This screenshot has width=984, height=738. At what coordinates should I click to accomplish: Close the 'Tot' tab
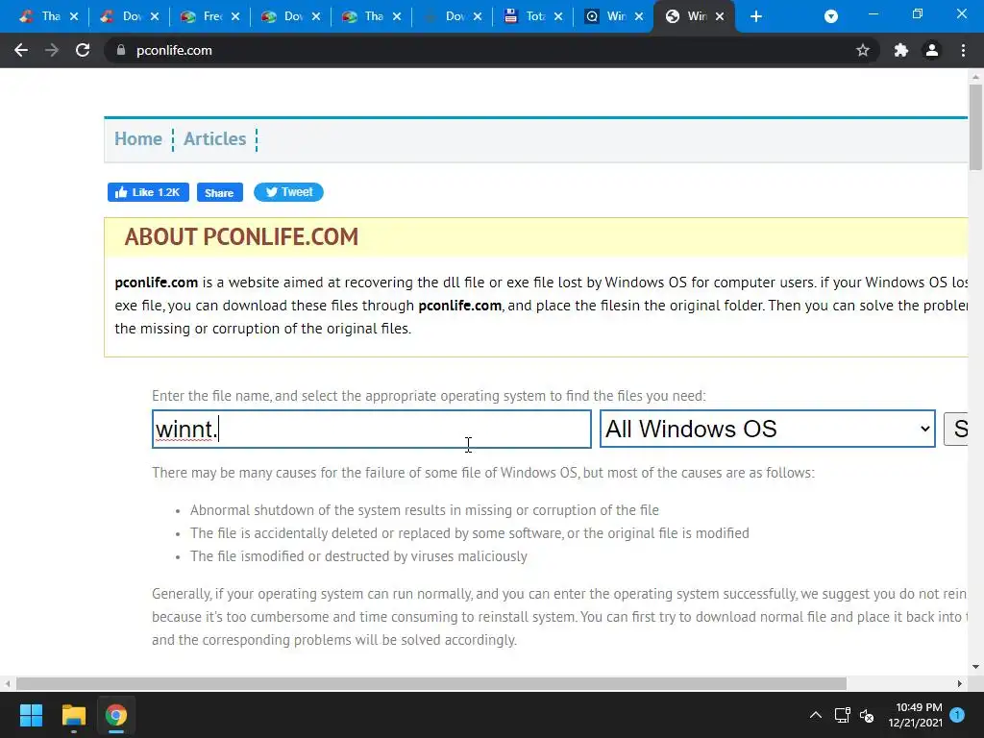(558, 16)
